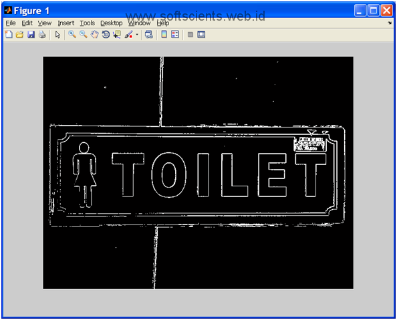The height and width of the screenshot is (320, 397).
Task: Save the figure with the floppy disk icon
Action: click(x=31, y=35)
